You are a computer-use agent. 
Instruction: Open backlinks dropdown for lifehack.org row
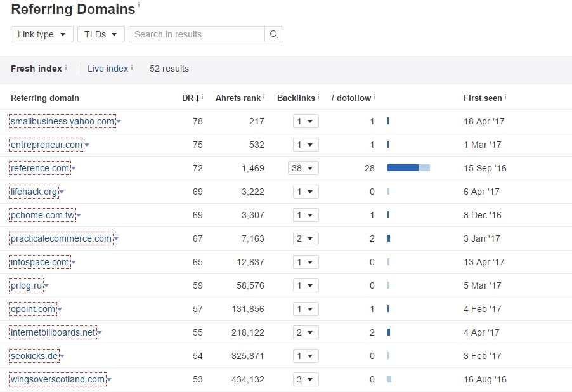coord(306,192)
